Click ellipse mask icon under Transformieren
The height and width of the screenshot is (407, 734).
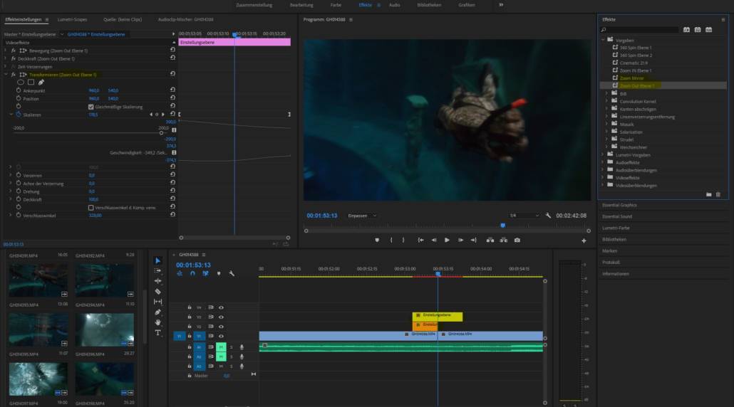pos(21,83)
